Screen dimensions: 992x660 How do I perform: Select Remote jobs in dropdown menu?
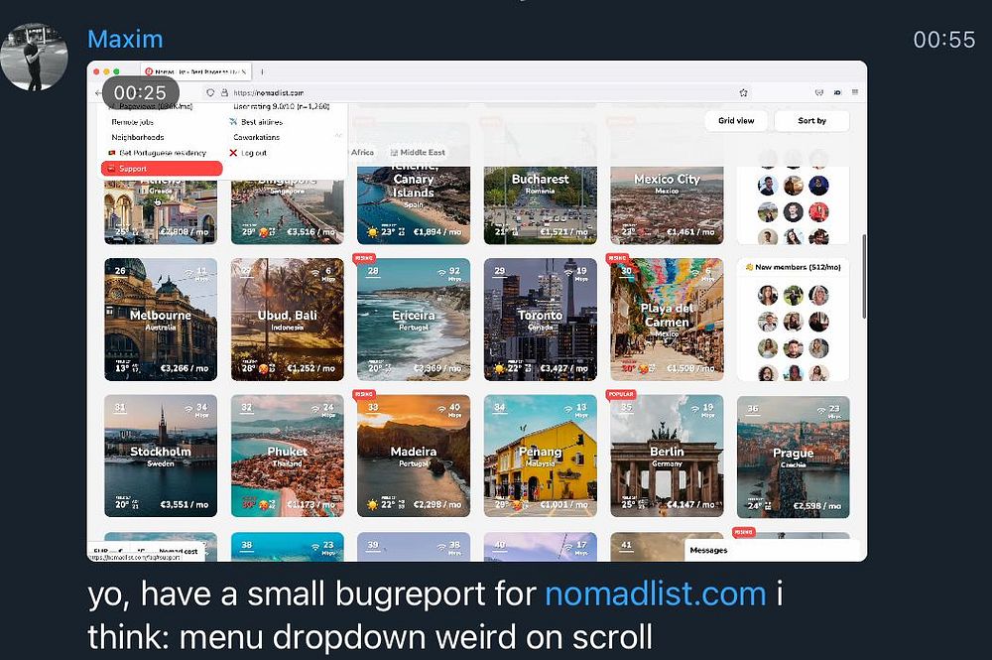click(x=132, y=122)
